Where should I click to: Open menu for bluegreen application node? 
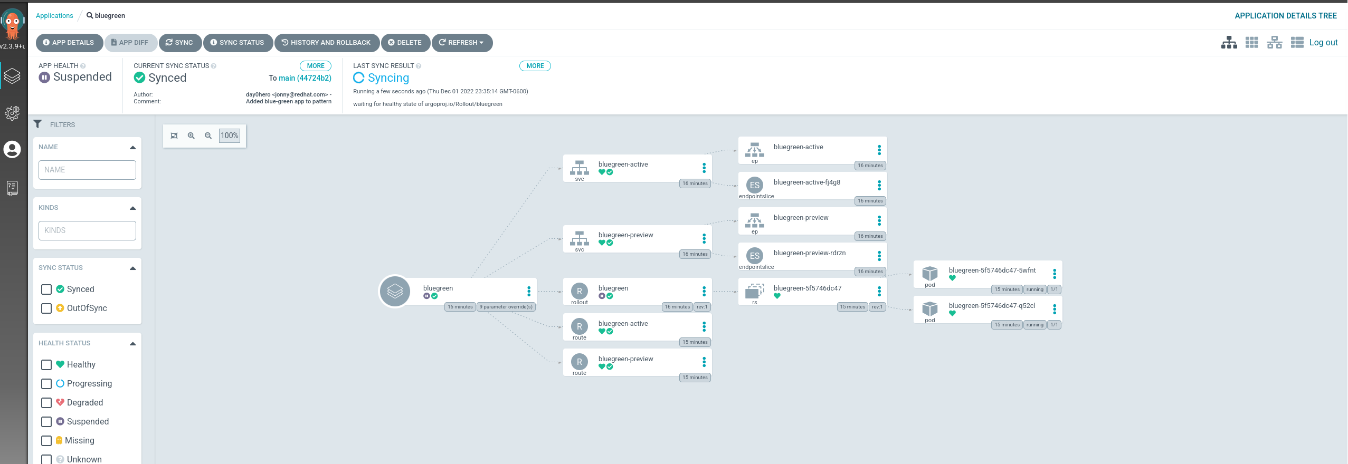[529, 291]
